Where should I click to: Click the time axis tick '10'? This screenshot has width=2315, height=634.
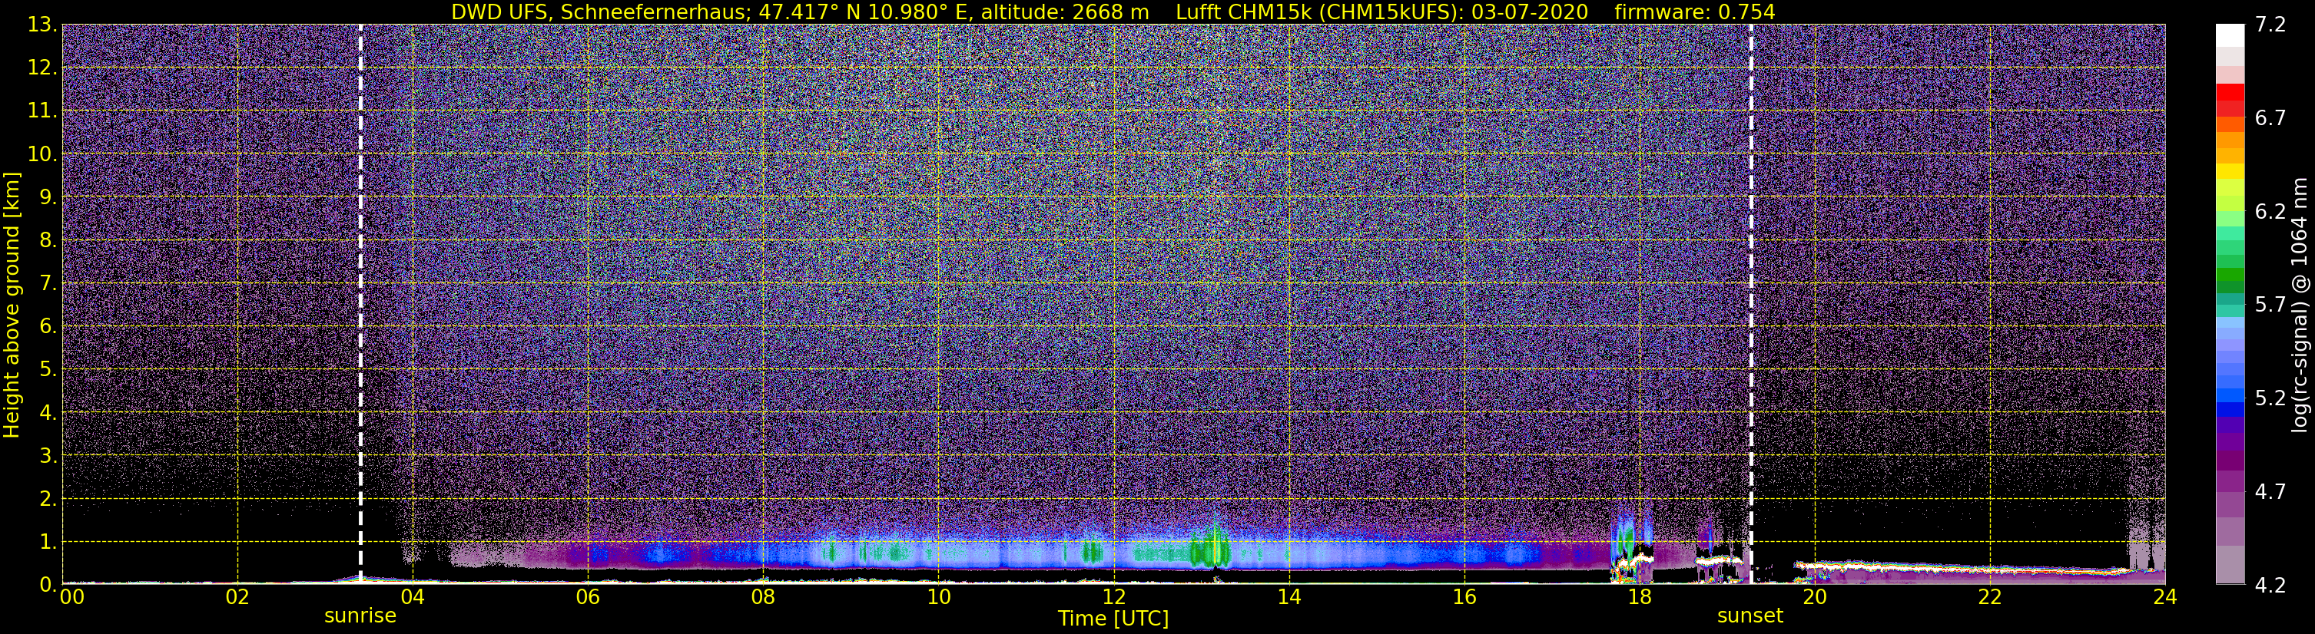(x=938, y=596)
